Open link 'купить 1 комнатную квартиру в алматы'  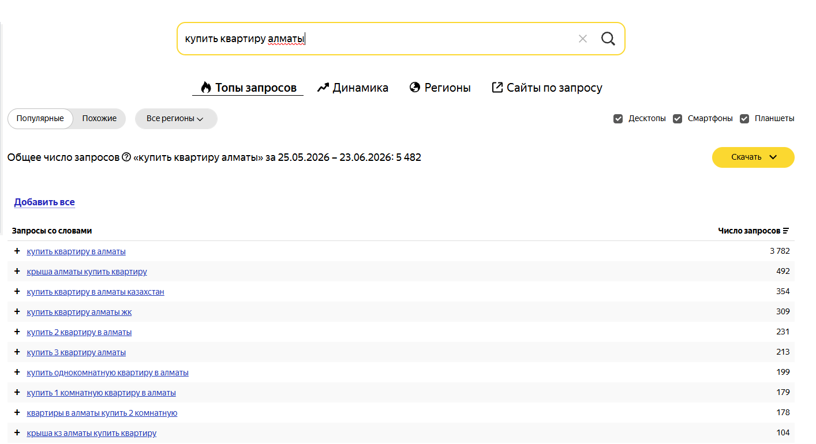tap(101, 393)
